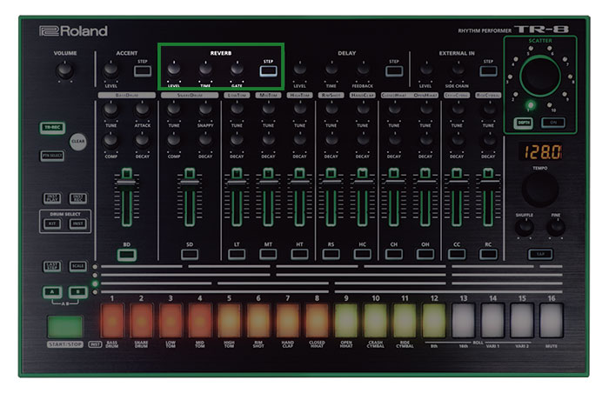Toggle the Scatter DEPTH button
The image size is (609, 393).
click(524, 123)
